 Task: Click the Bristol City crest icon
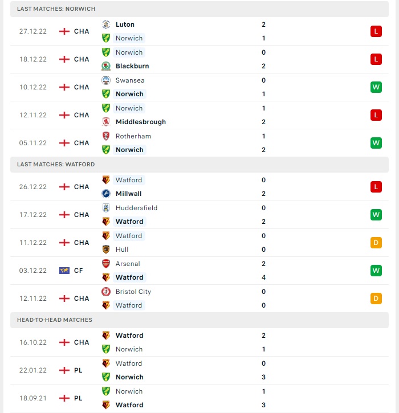pos(106,292)
